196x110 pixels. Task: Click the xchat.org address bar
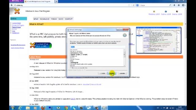[70, 5]
